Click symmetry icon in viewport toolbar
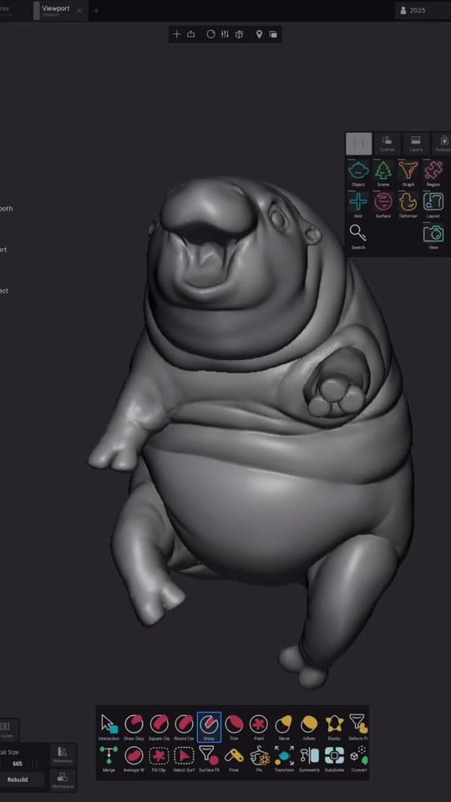The image size is (451, 802). point(239,34)
